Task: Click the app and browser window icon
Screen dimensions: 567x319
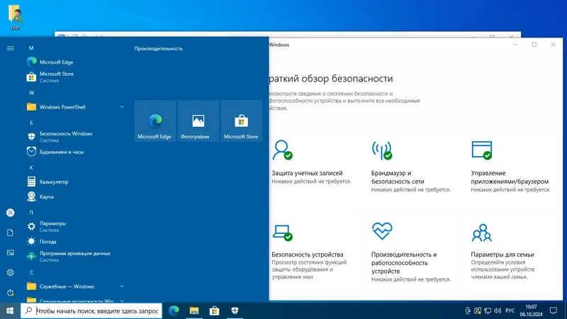Action: click(x=482, y=150)
